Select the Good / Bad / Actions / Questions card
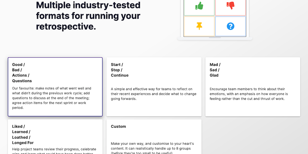The image size is (308, 154). pos(55,87)
